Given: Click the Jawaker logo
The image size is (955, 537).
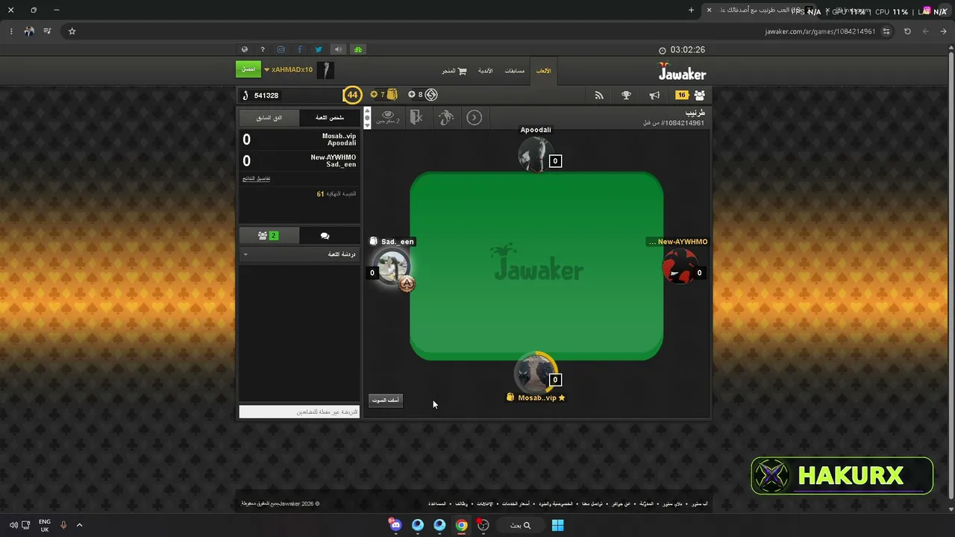Looking at the screenshot, I should [682, 72].
